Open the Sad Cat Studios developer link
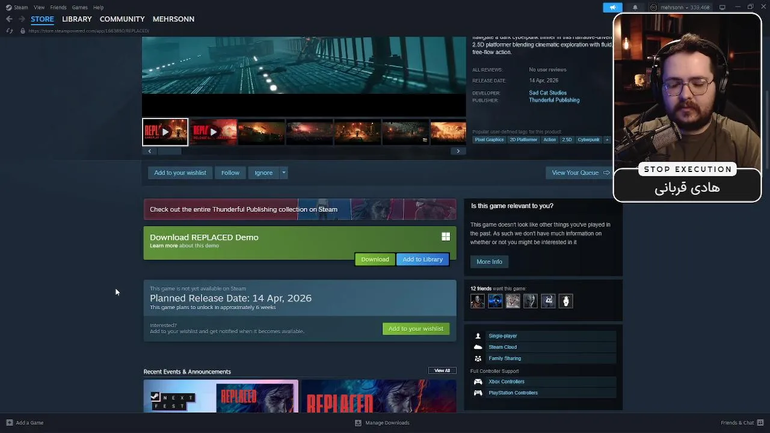 pyautogui.click(x=548, y=93)
